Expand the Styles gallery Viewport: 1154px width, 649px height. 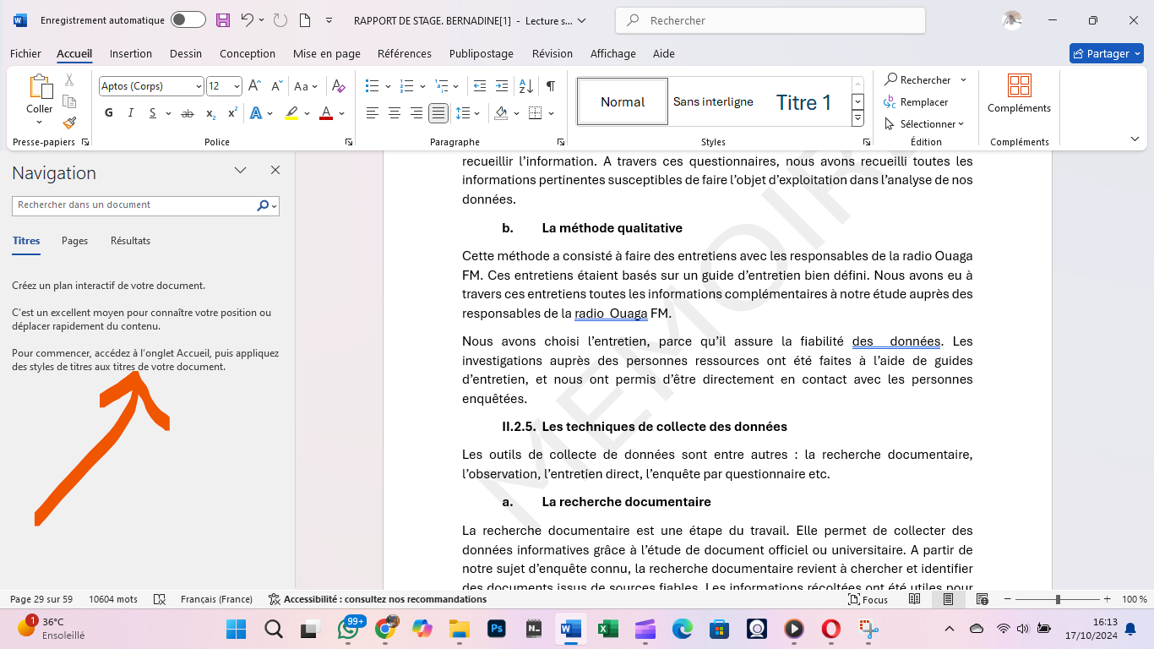(x=857, y=118)
